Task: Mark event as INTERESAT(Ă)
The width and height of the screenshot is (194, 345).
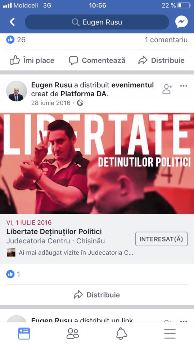Action: tap(161, 239)
